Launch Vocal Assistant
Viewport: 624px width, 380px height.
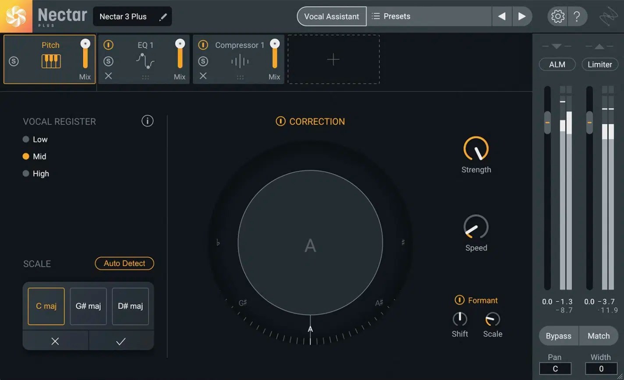331,16
